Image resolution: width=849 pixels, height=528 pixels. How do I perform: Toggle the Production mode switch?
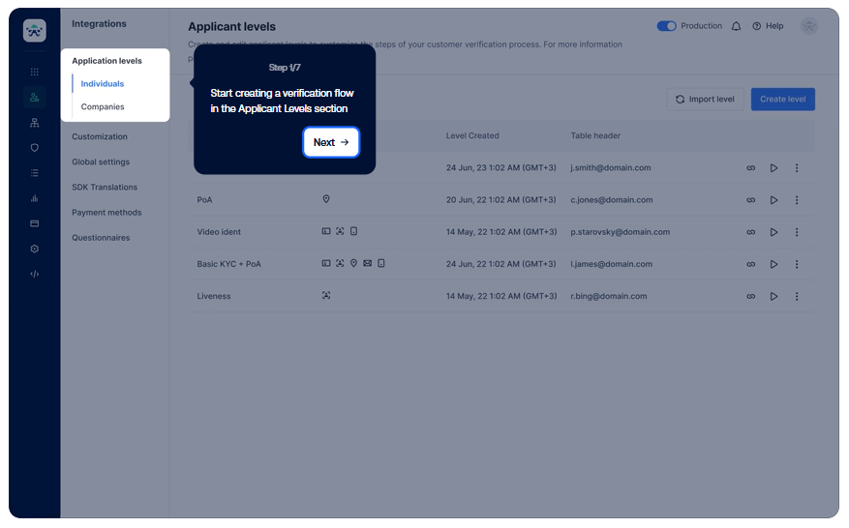(x=666, y=26)
